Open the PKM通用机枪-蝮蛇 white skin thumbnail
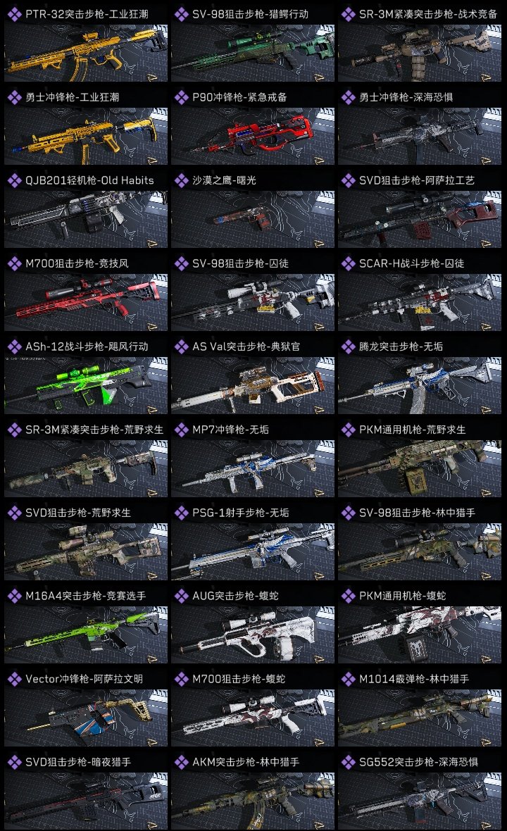This screenshot has height=831, width=507. (420, 635)
